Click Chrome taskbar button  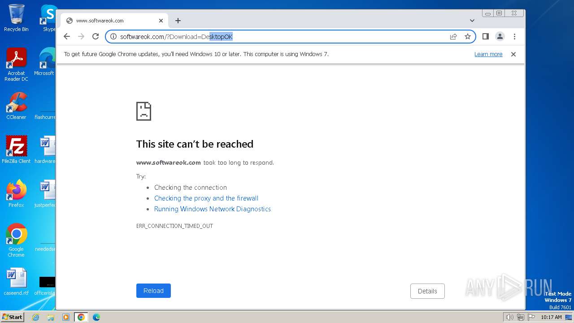click(81, 317)
